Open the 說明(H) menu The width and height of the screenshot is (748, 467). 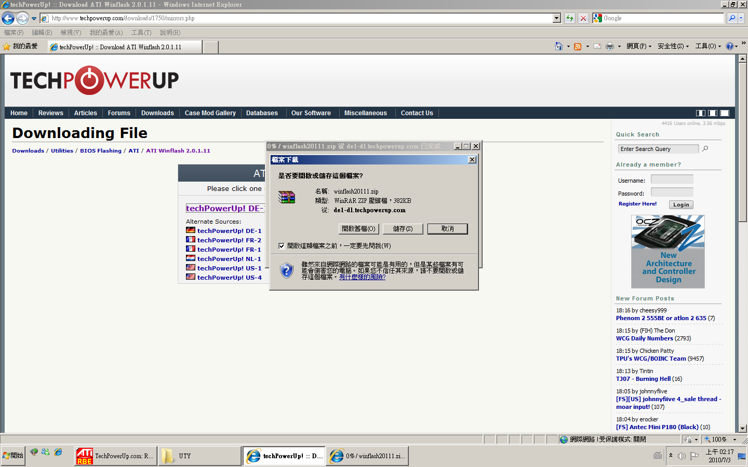(170, 32)
